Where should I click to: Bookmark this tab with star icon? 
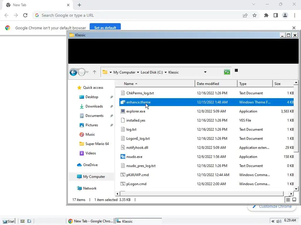pos(255,15)
